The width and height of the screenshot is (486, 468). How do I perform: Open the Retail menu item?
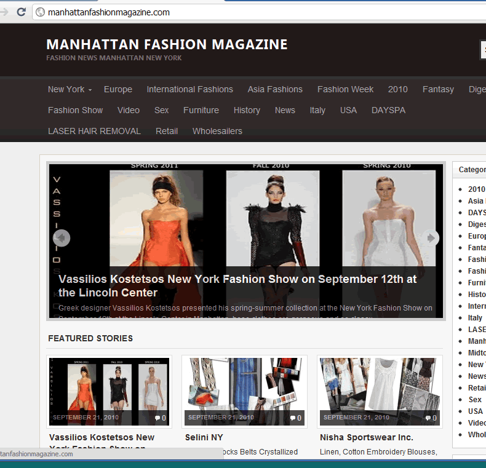pyautogui.click(x=167, y=131)
